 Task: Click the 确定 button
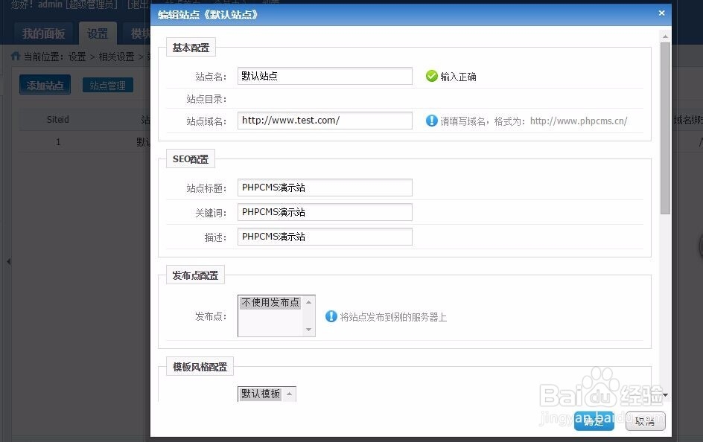(x=594, y=421)
